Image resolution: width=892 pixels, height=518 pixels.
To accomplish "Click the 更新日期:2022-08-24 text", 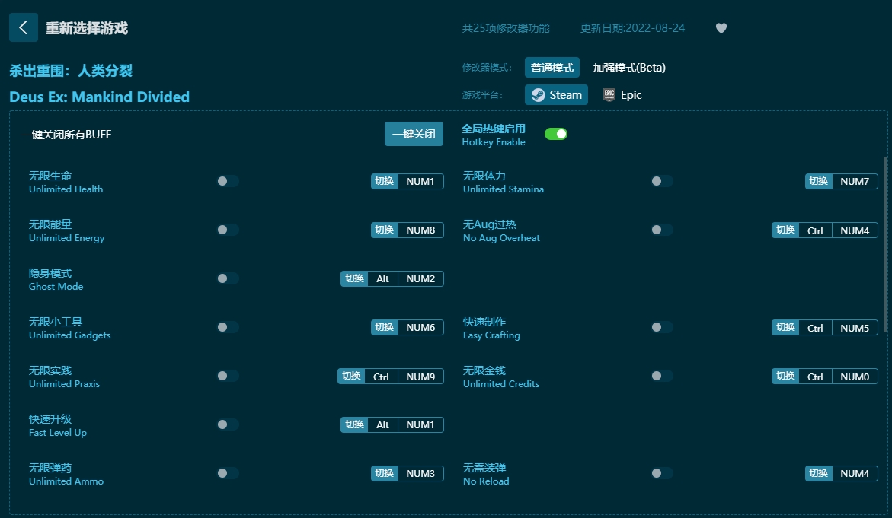I will pos(632,28).
